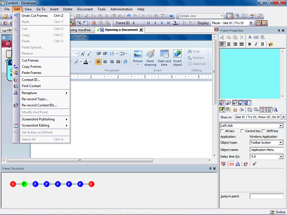Pin the Frame Structure panel
Image resolution: width=287 pixels, height=215 pixels.
210,168
